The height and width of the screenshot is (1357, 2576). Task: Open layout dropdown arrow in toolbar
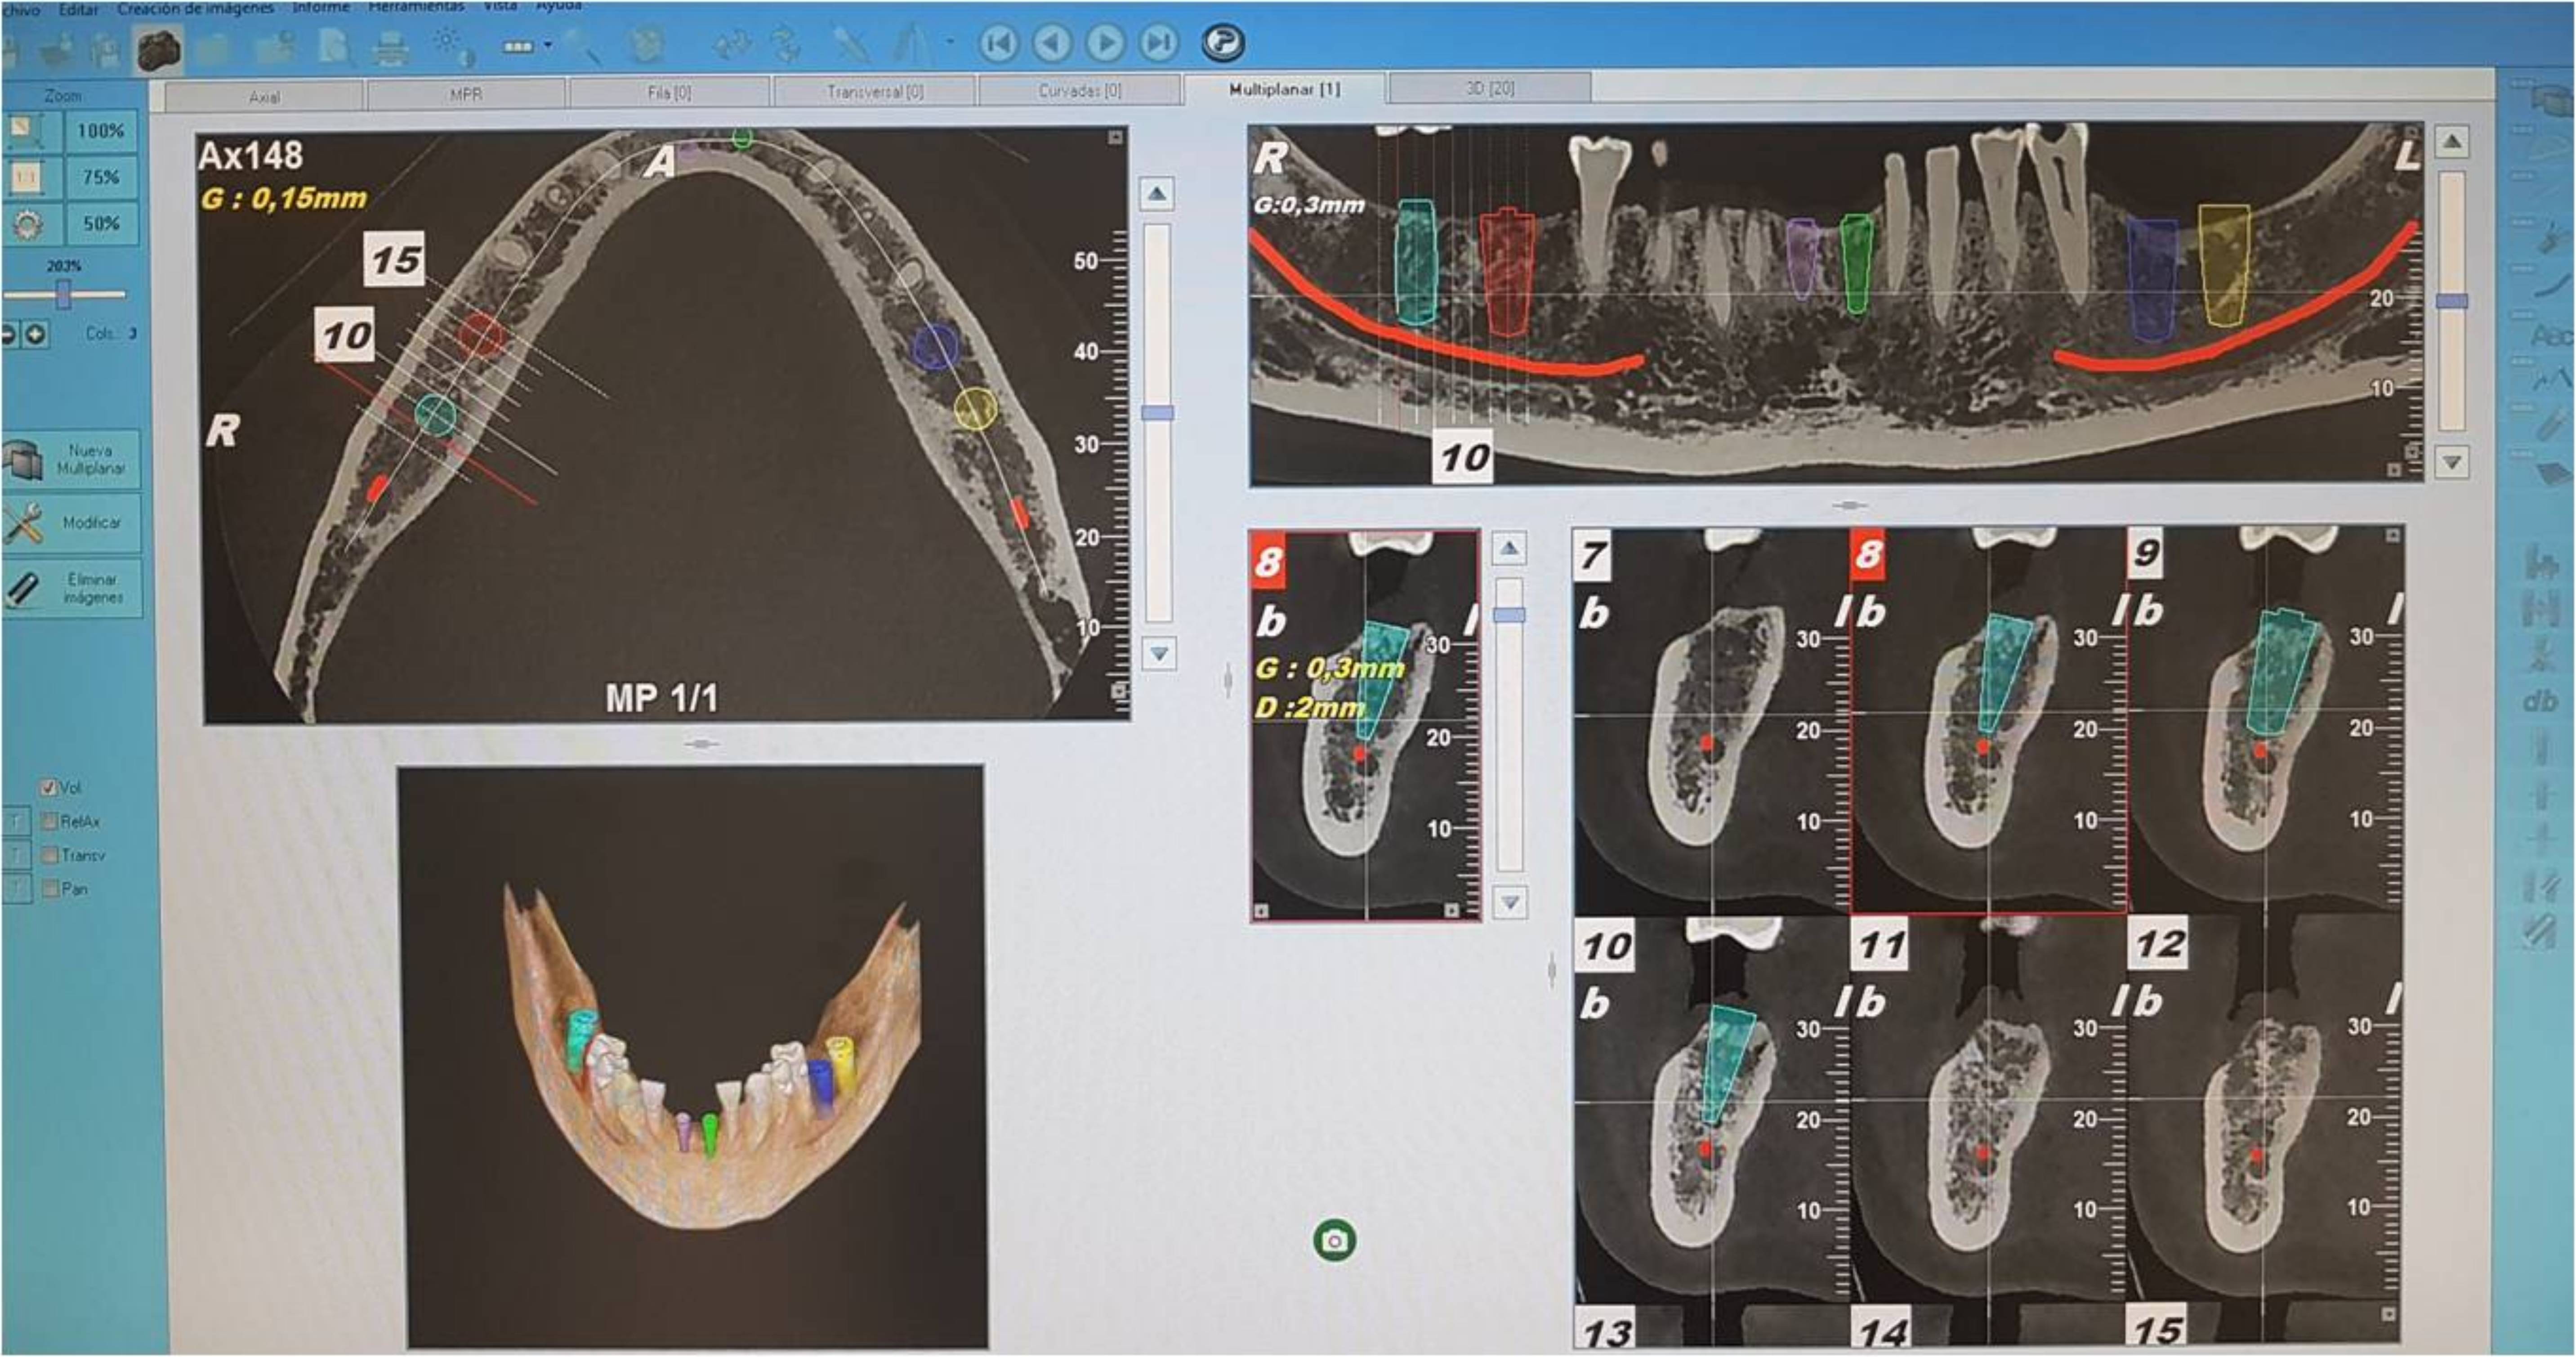(547, 45)
